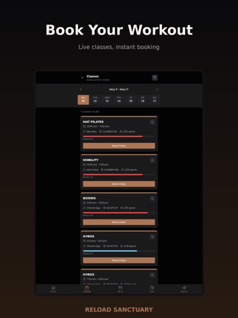Advance to the next week of classes

(157, 89)
